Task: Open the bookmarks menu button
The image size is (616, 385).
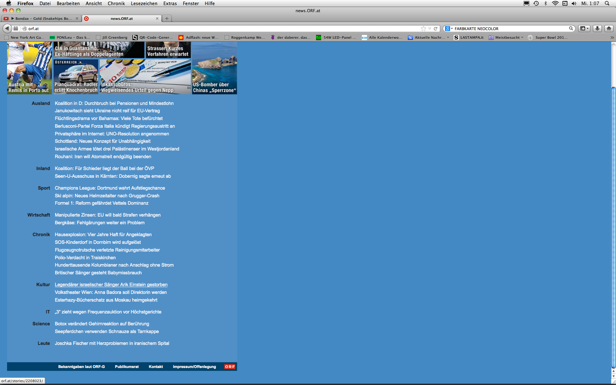Action: pyautogui.click(x=584, y=29)
